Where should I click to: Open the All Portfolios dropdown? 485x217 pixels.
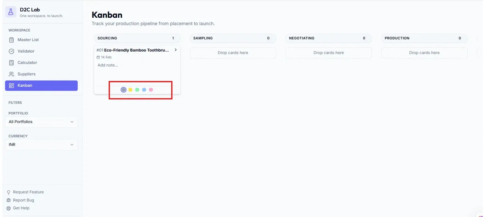point(41,122)
